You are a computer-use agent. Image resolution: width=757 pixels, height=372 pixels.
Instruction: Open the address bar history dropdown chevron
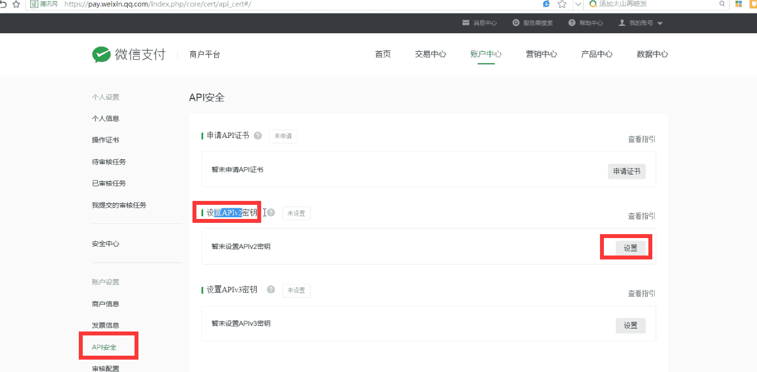tap(577, 4)
